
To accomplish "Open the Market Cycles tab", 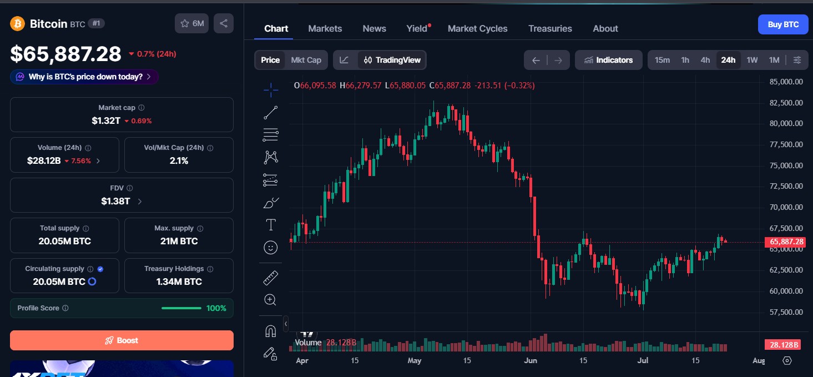I will click(478, 28).
